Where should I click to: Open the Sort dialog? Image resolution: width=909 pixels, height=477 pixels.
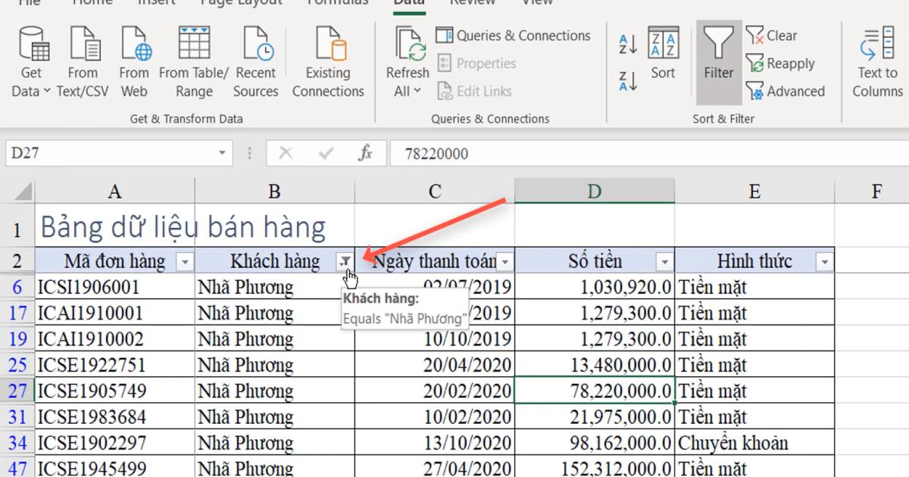click(x=663, y=64)
